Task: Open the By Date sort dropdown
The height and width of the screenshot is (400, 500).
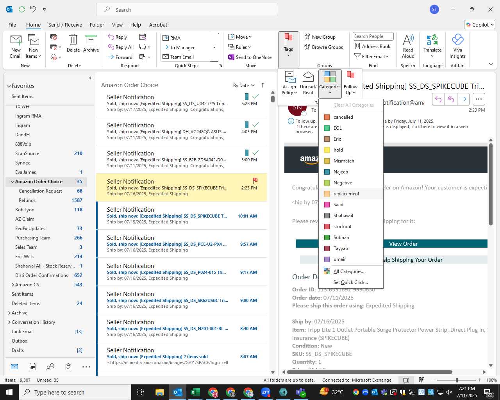Action: pos(244,86)
